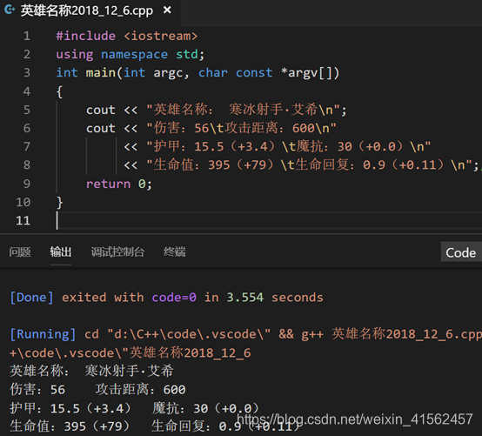Click 'cout' on line 6
482x436 pixels.
101,128
